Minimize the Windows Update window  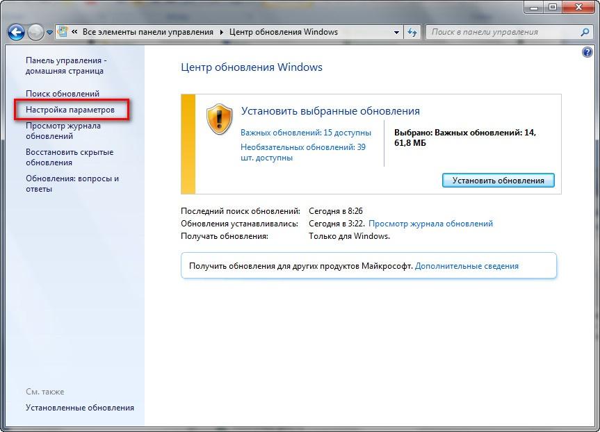point(534,7)
